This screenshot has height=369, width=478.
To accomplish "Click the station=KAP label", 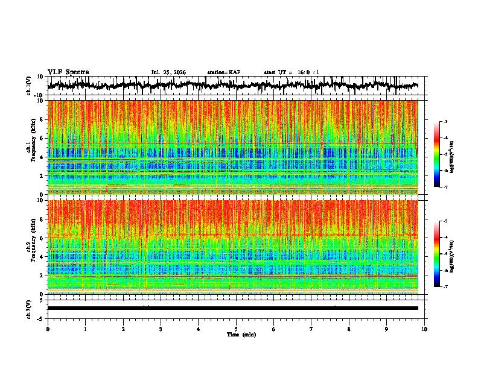I will pos(224,72).
